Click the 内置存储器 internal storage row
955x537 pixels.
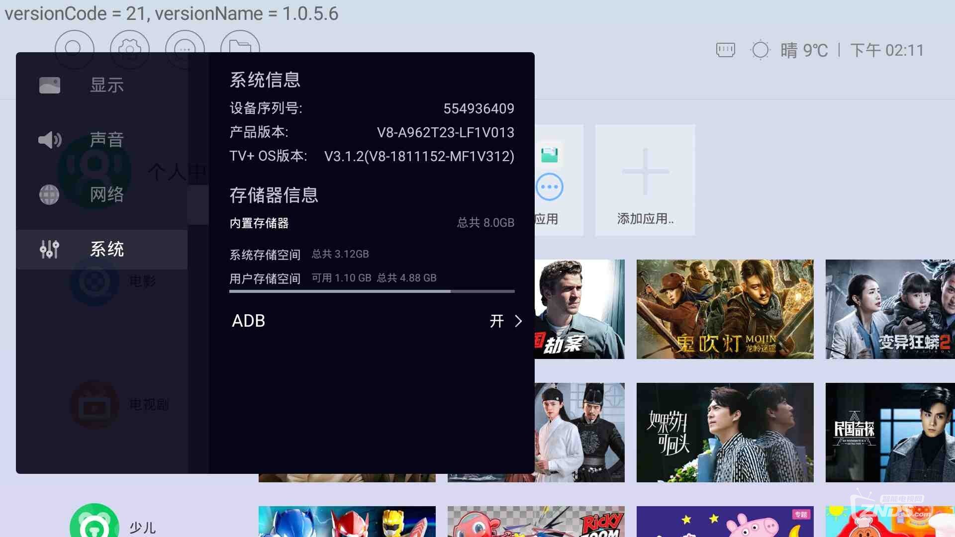click(372, 223)
